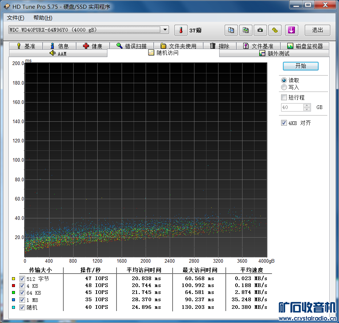Open the 健康 (Health) tab
The image size is (339, 323).
point(92,46)
